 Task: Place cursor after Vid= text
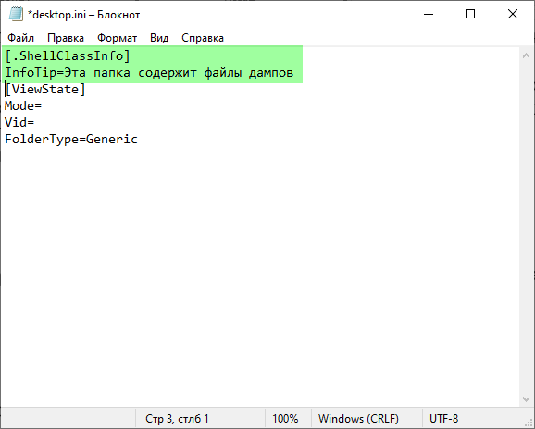pyautogui.click(x=35, y=122)
